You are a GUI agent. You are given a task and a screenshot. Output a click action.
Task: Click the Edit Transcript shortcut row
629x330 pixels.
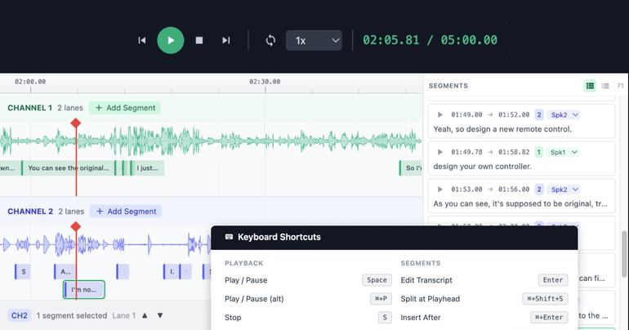click(x=484, y=280)
